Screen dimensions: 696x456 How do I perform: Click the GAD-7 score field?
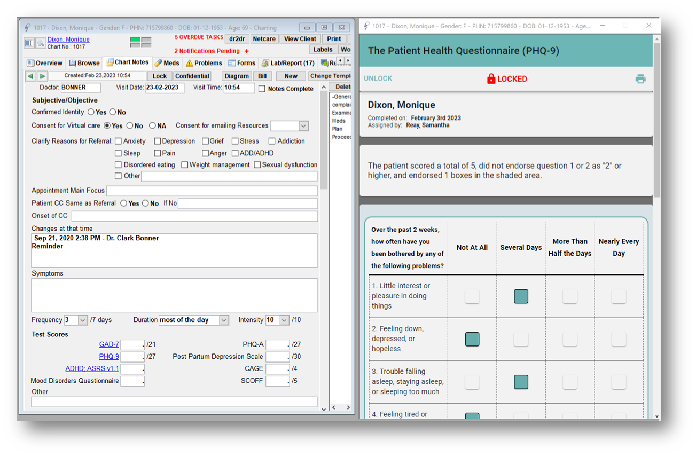[132, 345]
